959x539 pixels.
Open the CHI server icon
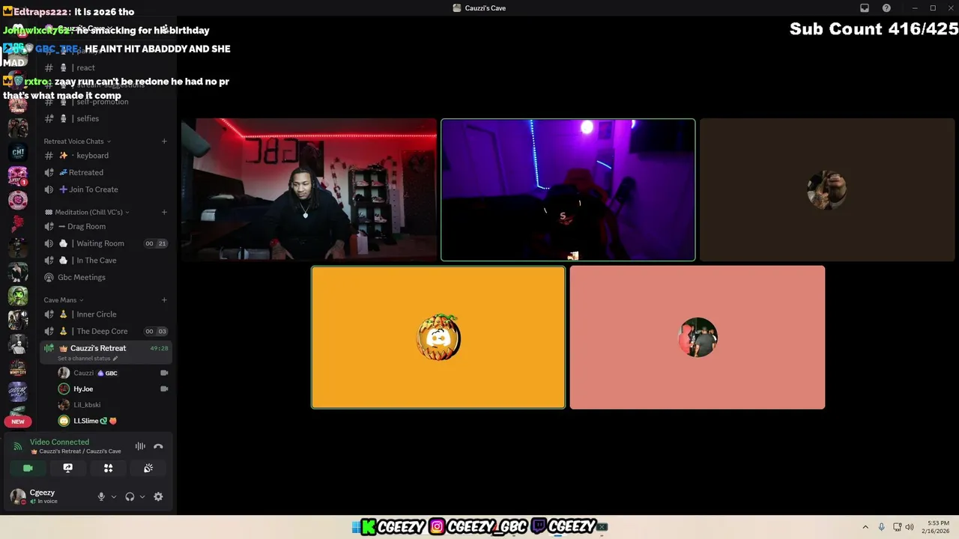pos(18,151)
